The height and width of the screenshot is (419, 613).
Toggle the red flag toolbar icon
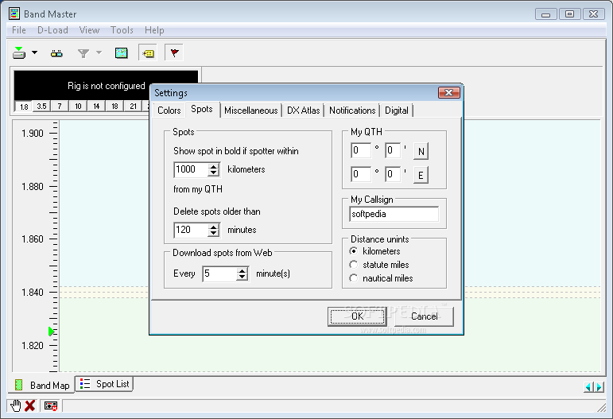[174, 52]
